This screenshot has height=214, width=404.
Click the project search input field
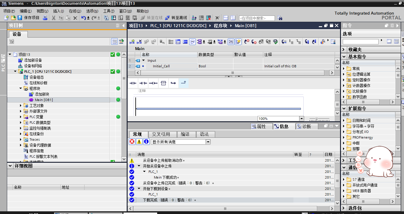(257, 18)
